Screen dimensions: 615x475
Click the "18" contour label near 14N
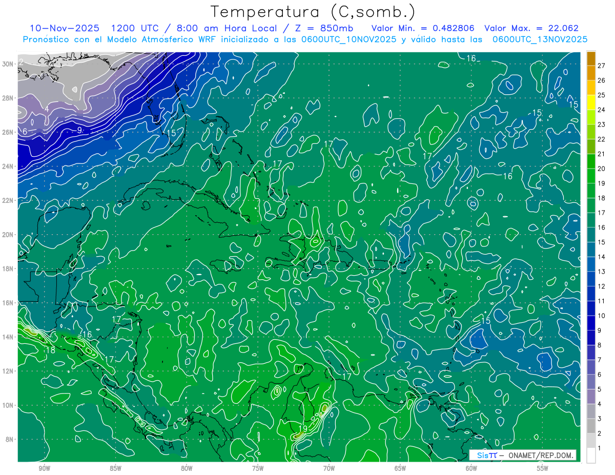[x=50, y=350]
